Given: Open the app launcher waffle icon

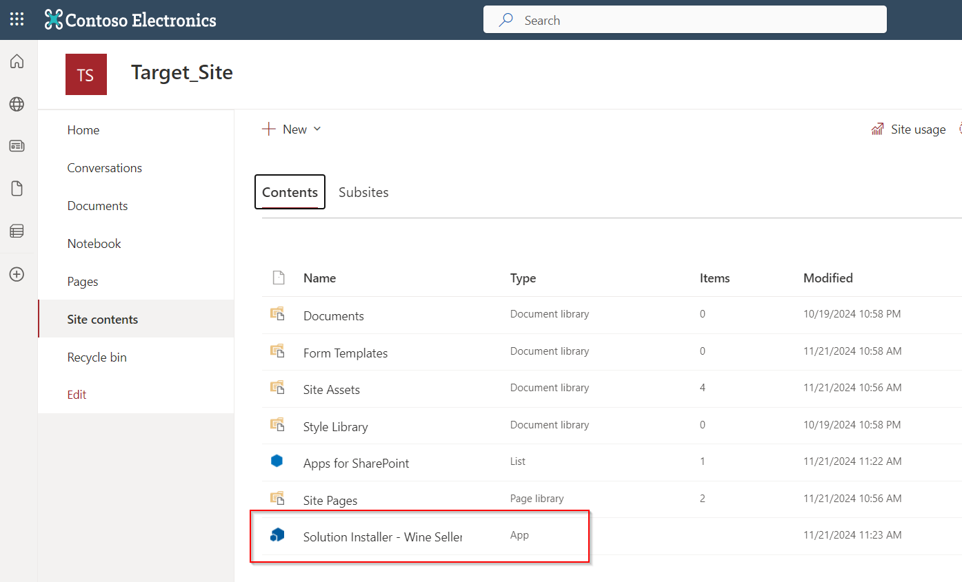Looking at the screenshot, I should tap(17, 20).
